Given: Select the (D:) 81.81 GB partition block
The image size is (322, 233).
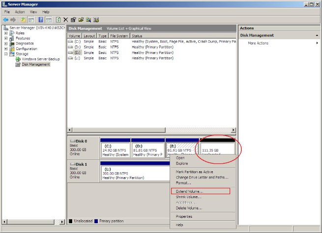Looking at the screenshot, I should point(148,148).
